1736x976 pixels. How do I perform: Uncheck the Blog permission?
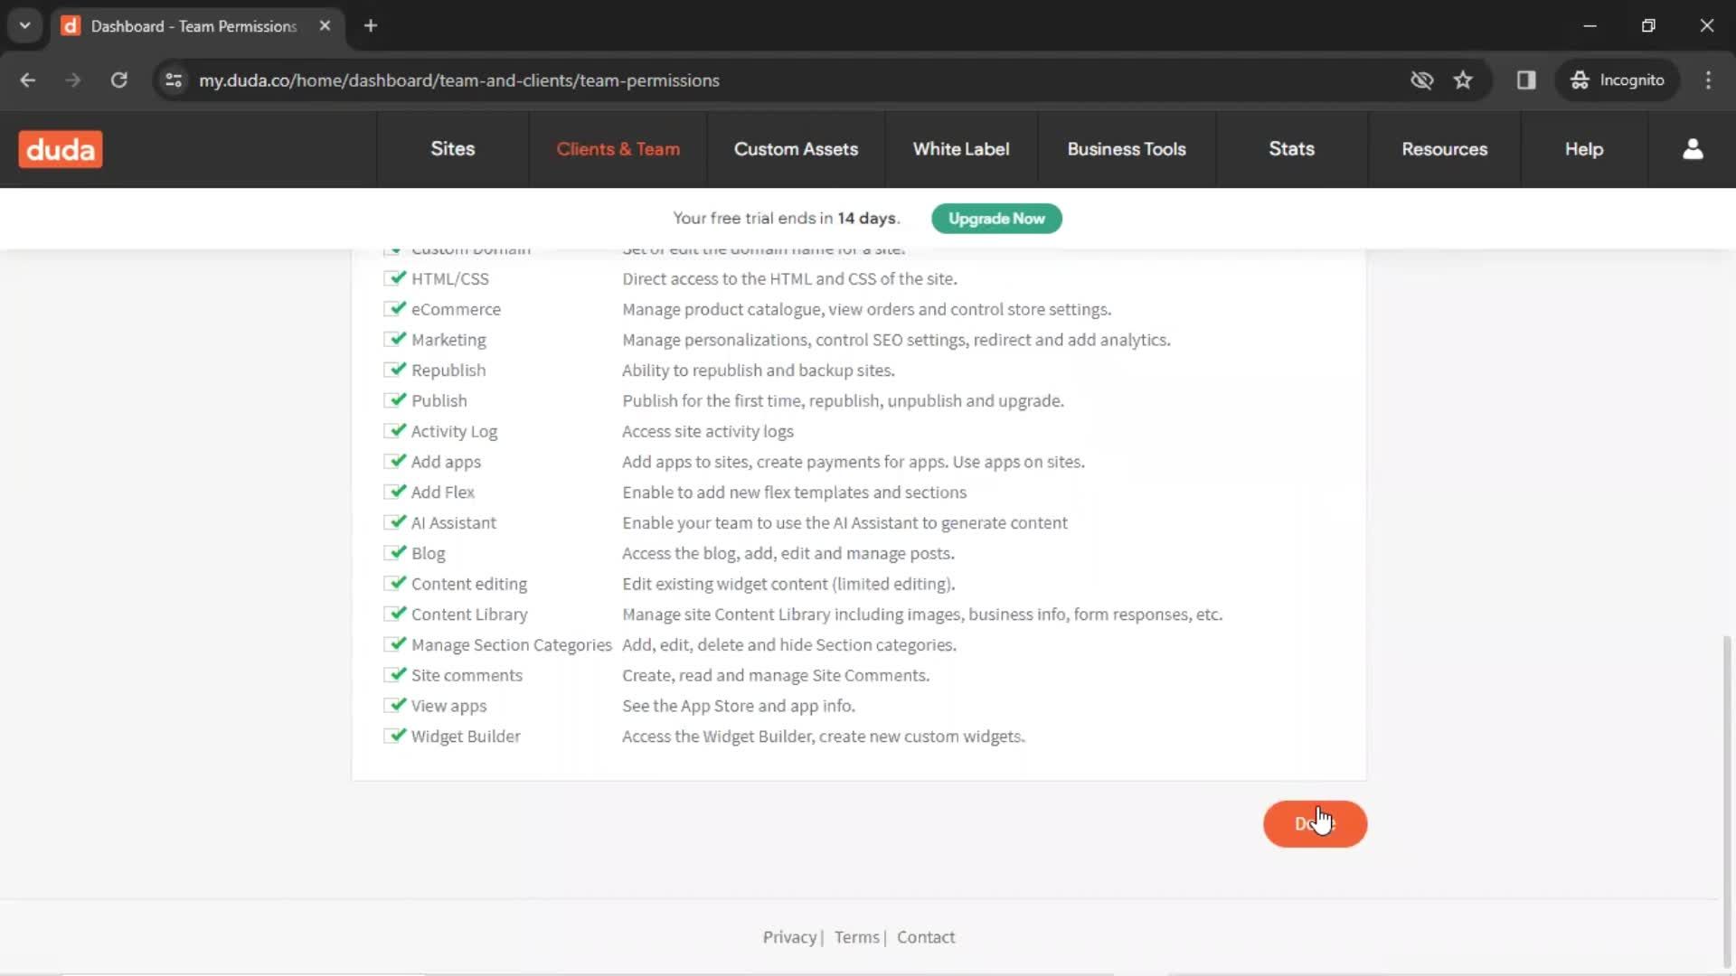(x=394, y=553)
